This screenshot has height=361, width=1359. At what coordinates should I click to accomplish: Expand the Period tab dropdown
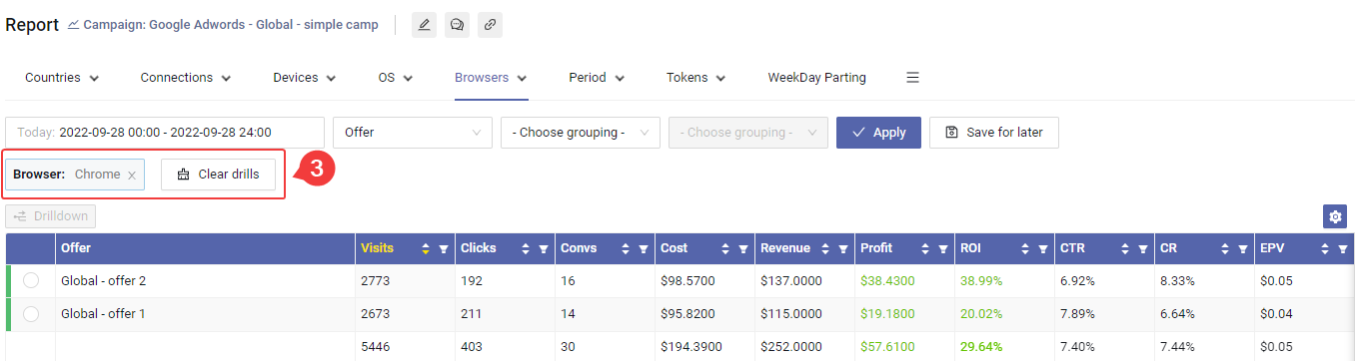(x=620, y=78)
